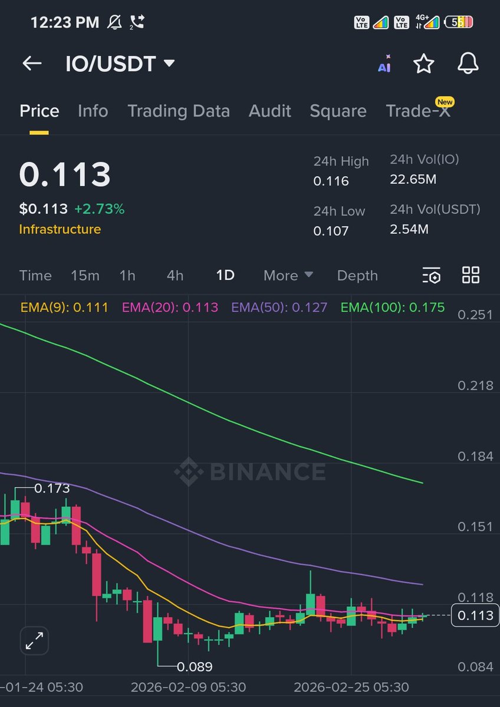The height and width of the screenshot is (707, 500).
Task: Tap the missed call status icon
Action: pyautogui.click(x=137, y=22)
